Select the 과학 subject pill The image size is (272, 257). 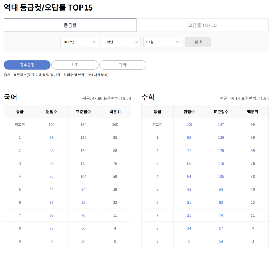click(x=123, y=65)
